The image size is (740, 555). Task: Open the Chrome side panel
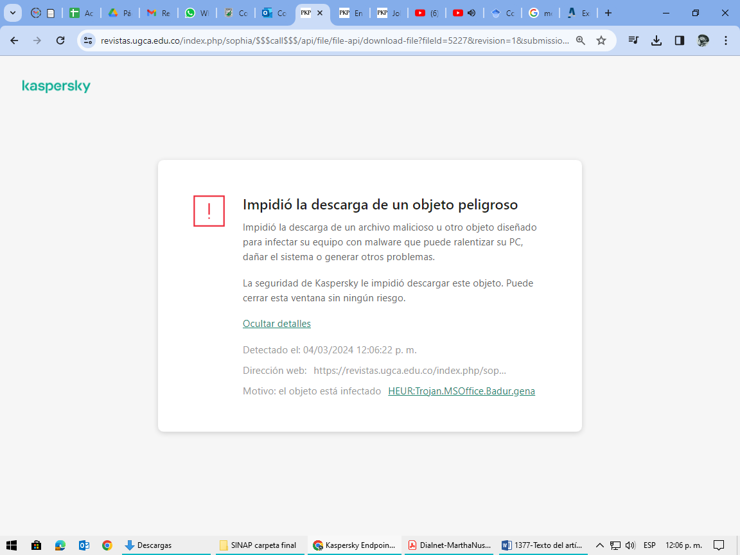[679, 40]
